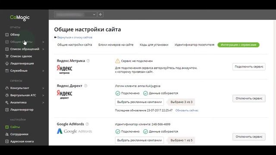Click the Выбрано 1 из 5 label
Screen dimensions: 276x155
pos(181,140)
